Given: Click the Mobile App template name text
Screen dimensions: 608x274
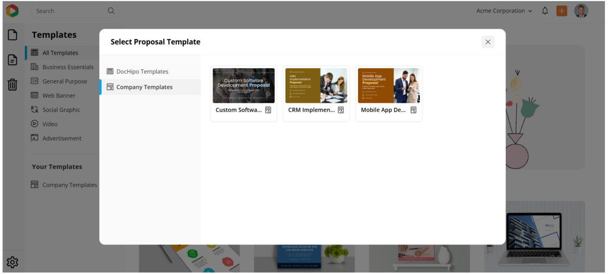Looking at the screenshot, I should point(384,110).
